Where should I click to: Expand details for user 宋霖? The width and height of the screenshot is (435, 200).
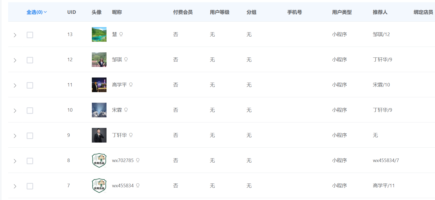[15, 111]
